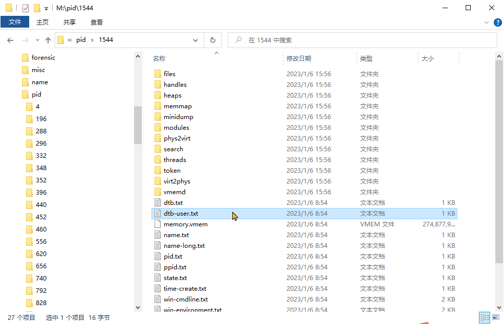The height and width of the screenshot is (324, 504).
Task: Select the modules folder icon
Action: 158,127
